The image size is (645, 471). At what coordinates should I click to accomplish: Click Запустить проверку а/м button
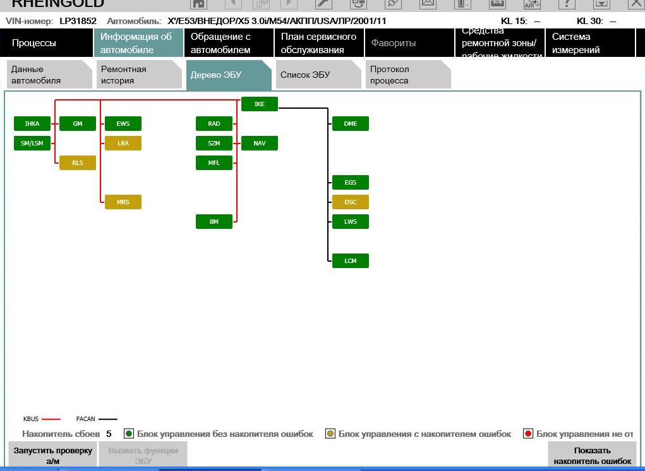52,455
